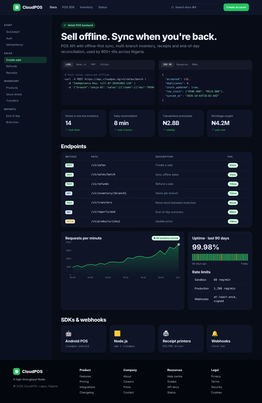The height and width of the screenshot is (403, 262).
Task: Click the trend arrow icon beside year one
Action: coord(213,130)
